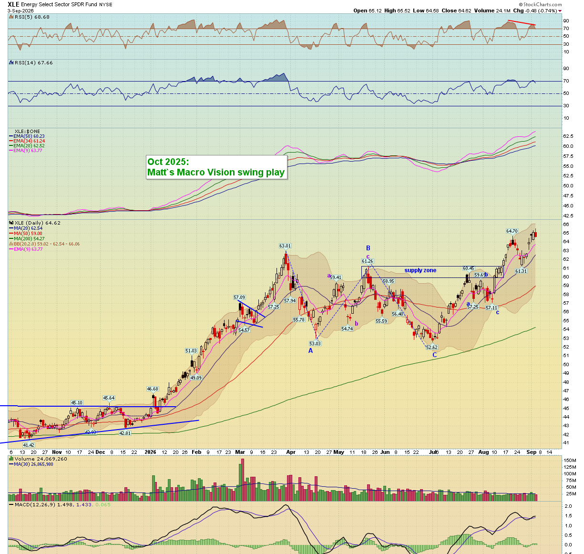Click the red down arrow after Chg value
Viewport: 584px width, 554px height.
(x=560, y=10)
